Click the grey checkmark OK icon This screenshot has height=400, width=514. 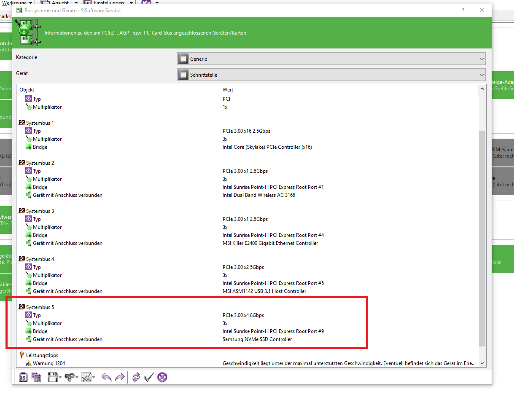point(149,377)
